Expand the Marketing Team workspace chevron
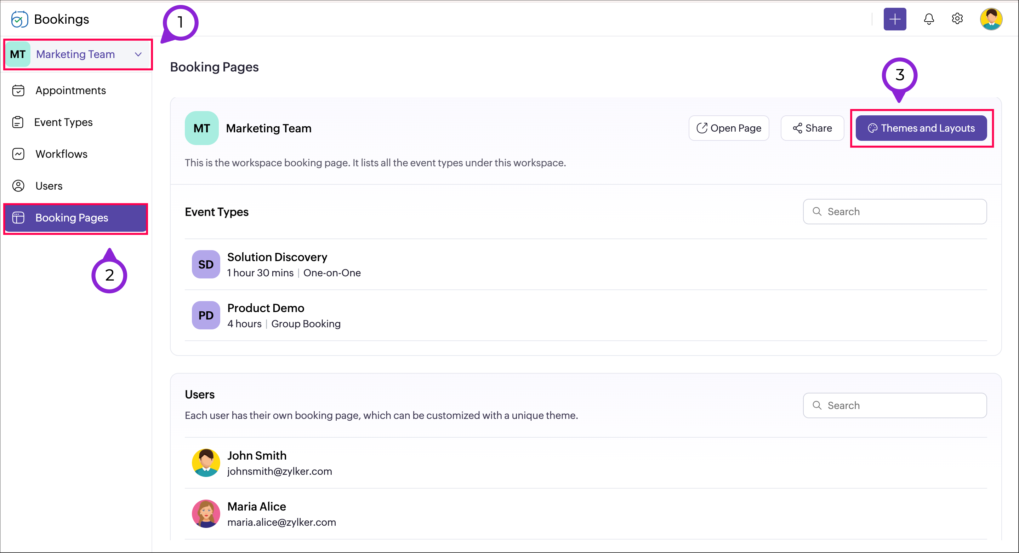1019x553 pixels. click(x=138, y=54)
